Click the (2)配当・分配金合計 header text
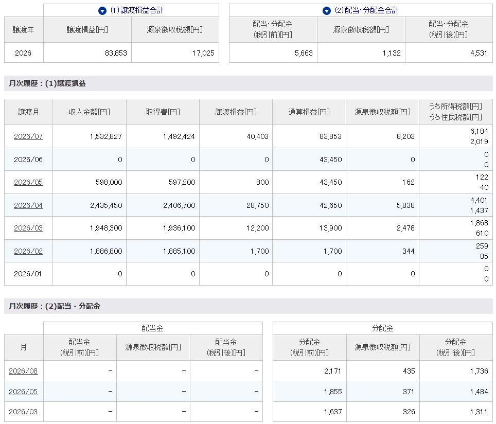The width and height of the screenshot is (496, 424). (x=367, y=10)
